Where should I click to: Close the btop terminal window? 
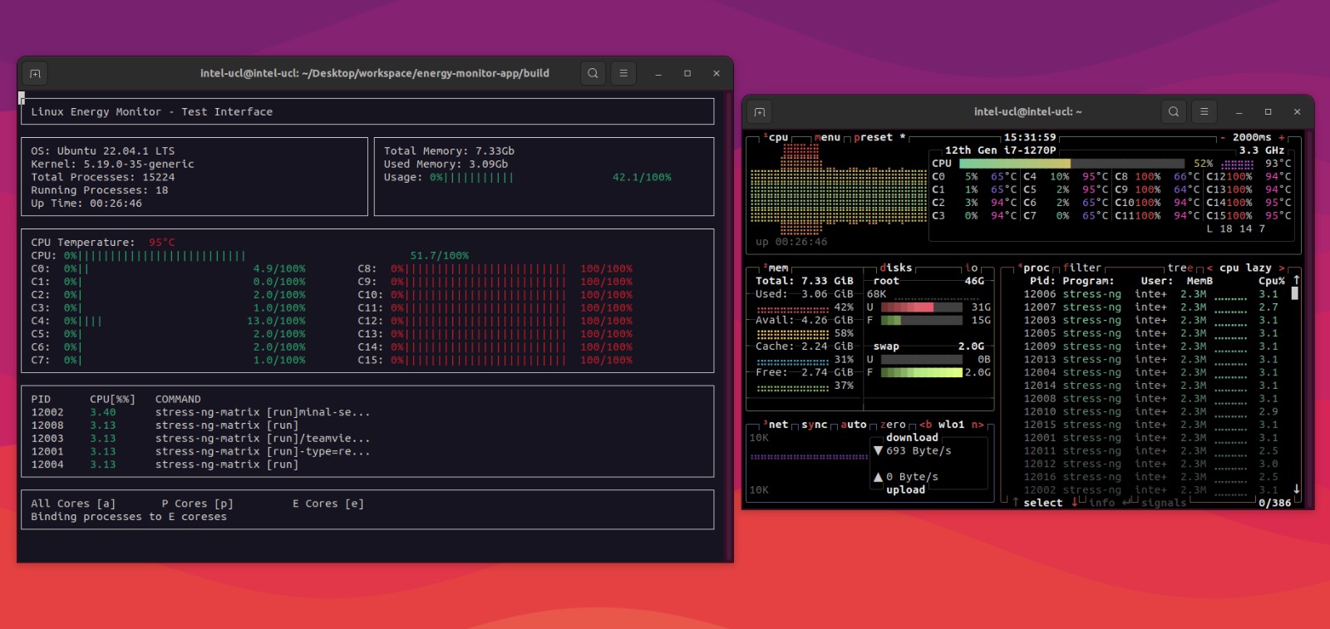1297,111
